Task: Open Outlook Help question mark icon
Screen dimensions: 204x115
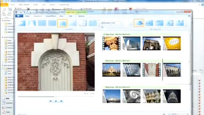Action: point(203,4)
